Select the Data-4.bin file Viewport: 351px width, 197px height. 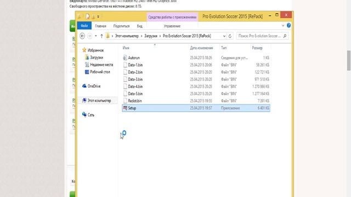[x=135, y=86]
